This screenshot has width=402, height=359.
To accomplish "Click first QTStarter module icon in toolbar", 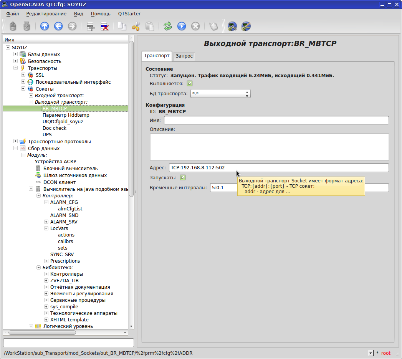I will (232, 26).
